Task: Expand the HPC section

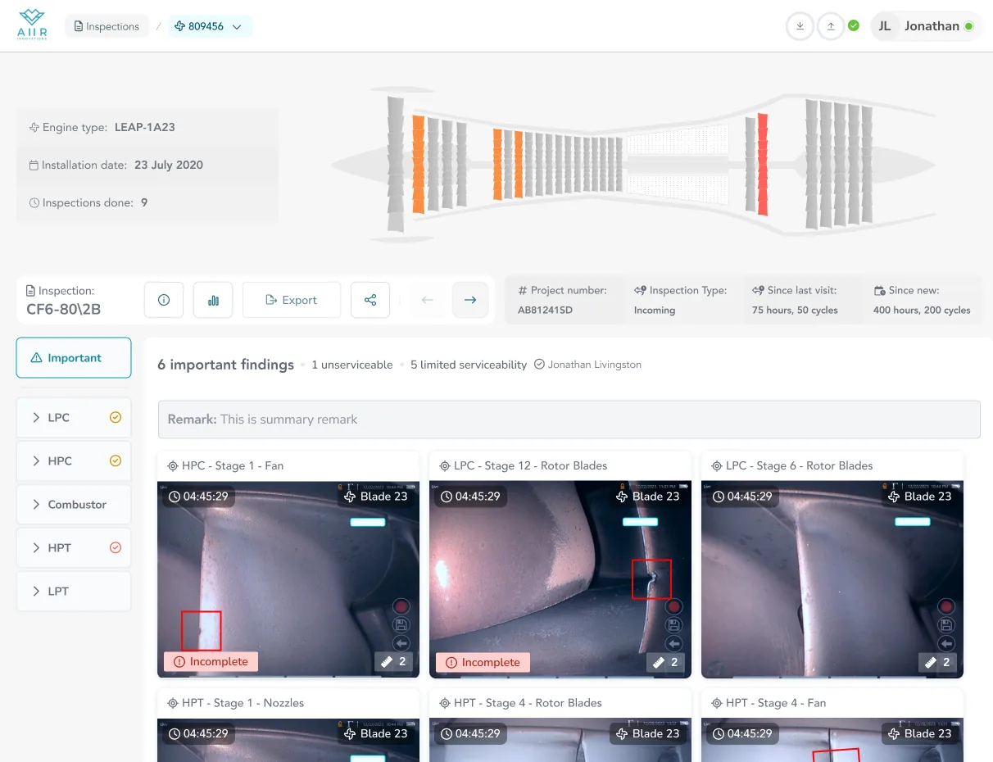Action: click(x=74, y=461)
